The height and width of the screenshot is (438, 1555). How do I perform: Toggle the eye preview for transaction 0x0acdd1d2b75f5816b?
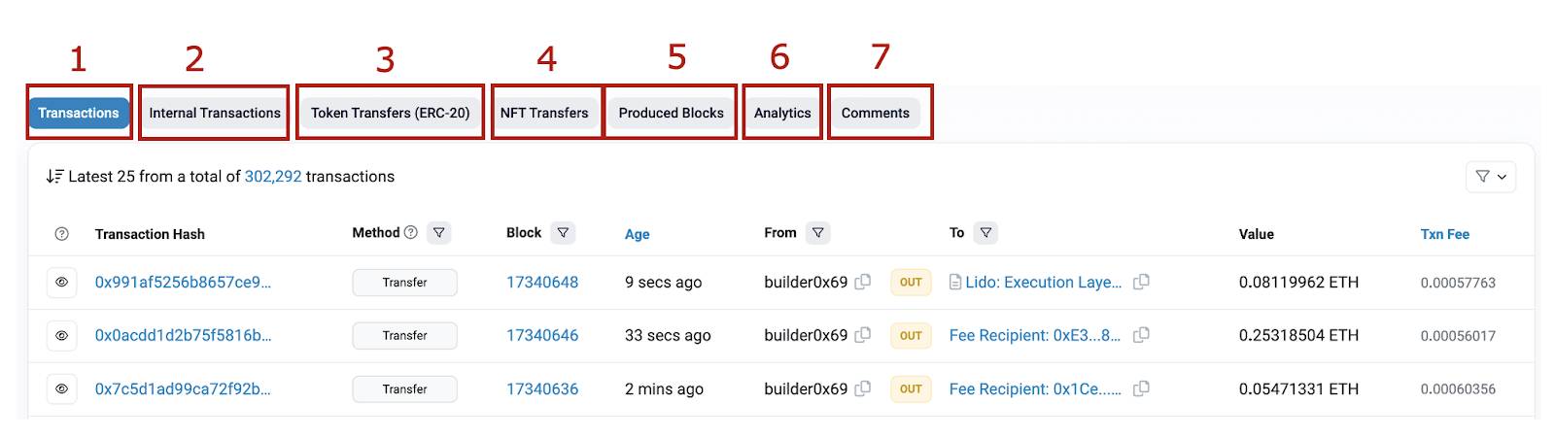tap(61, 336)
